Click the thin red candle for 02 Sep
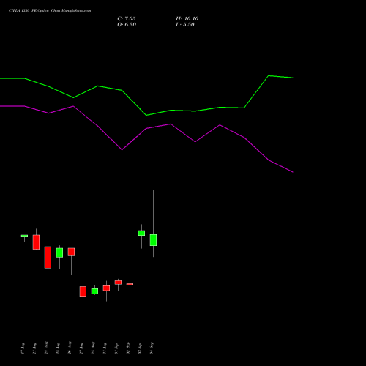The width and height of the screenshot is (366, 366). [130, 284]
